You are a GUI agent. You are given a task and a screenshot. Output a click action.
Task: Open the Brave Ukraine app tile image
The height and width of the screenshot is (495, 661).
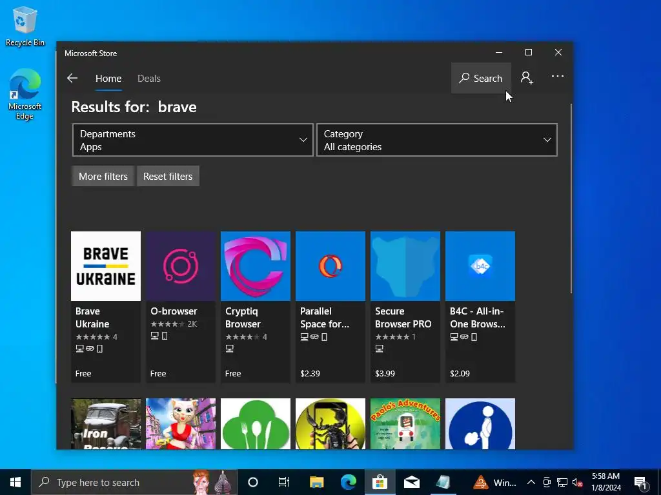pyautogui.click(x=106, y=266)
